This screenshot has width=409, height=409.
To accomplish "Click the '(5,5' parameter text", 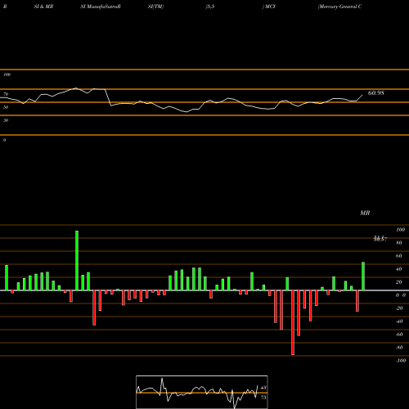I will coord(210,7).
